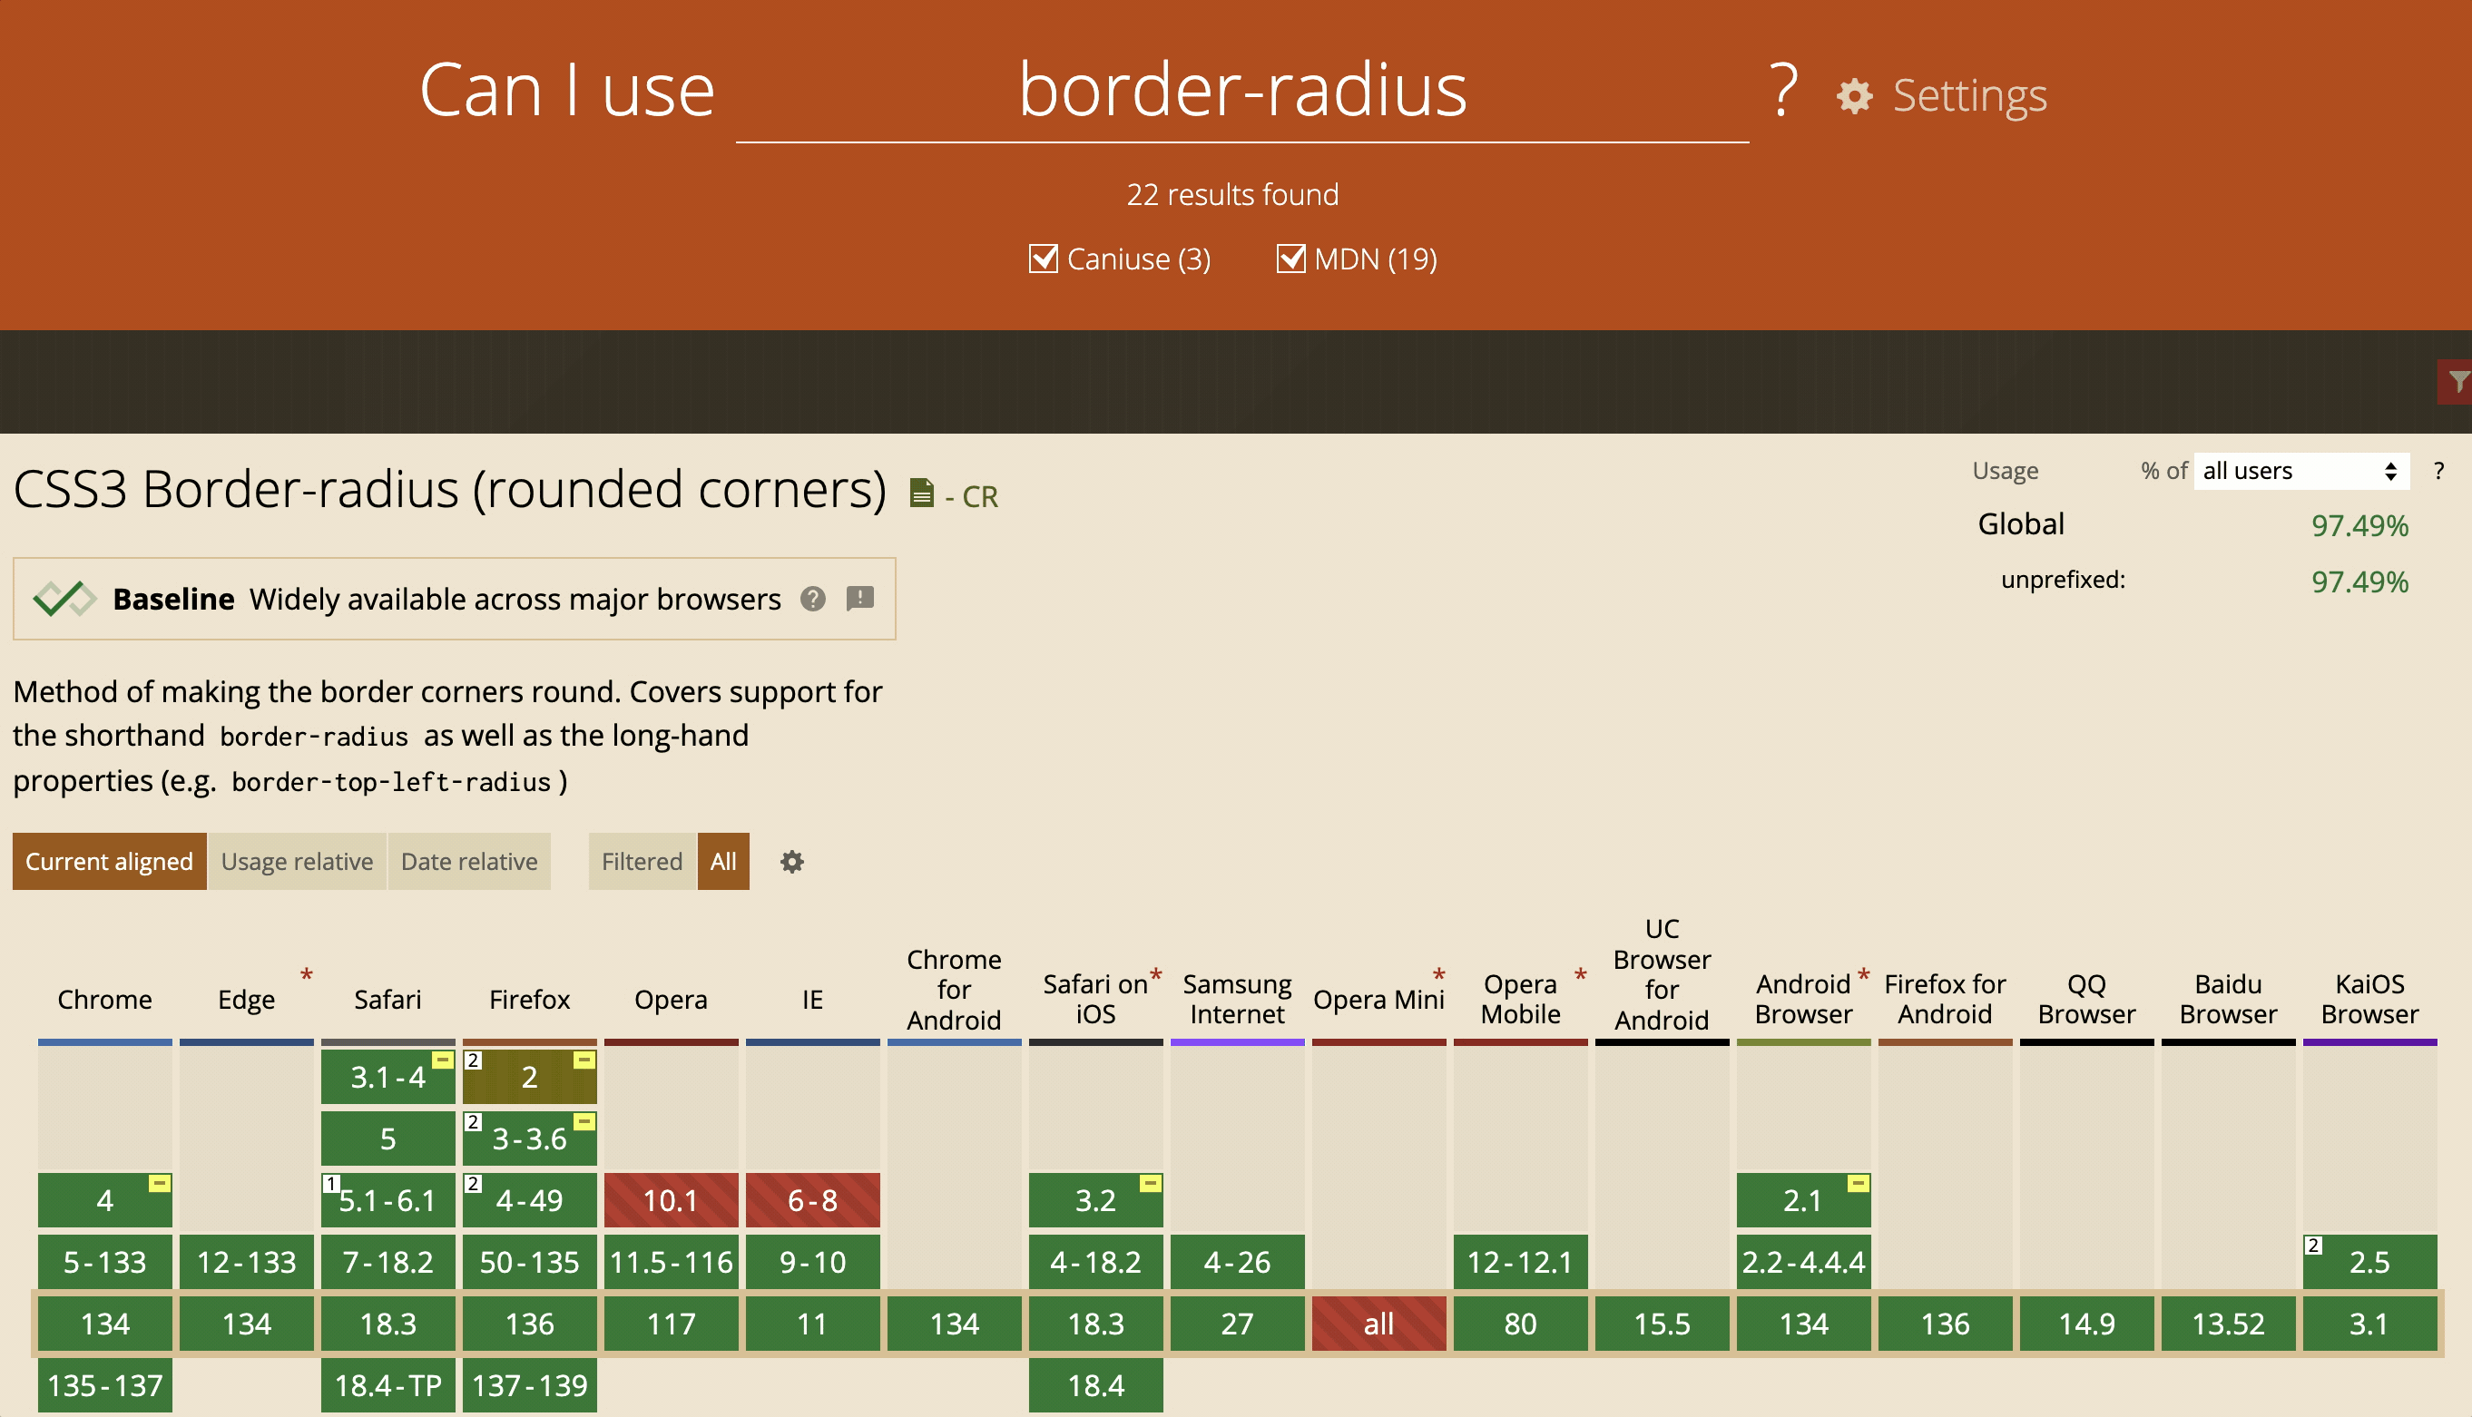2472x1417 pixels.
Task: Open table settings gear beside All button
Action: click(x=791, y=861)
